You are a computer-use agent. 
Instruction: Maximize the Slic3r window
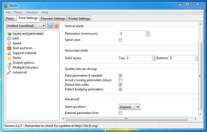tap(187, 5)
